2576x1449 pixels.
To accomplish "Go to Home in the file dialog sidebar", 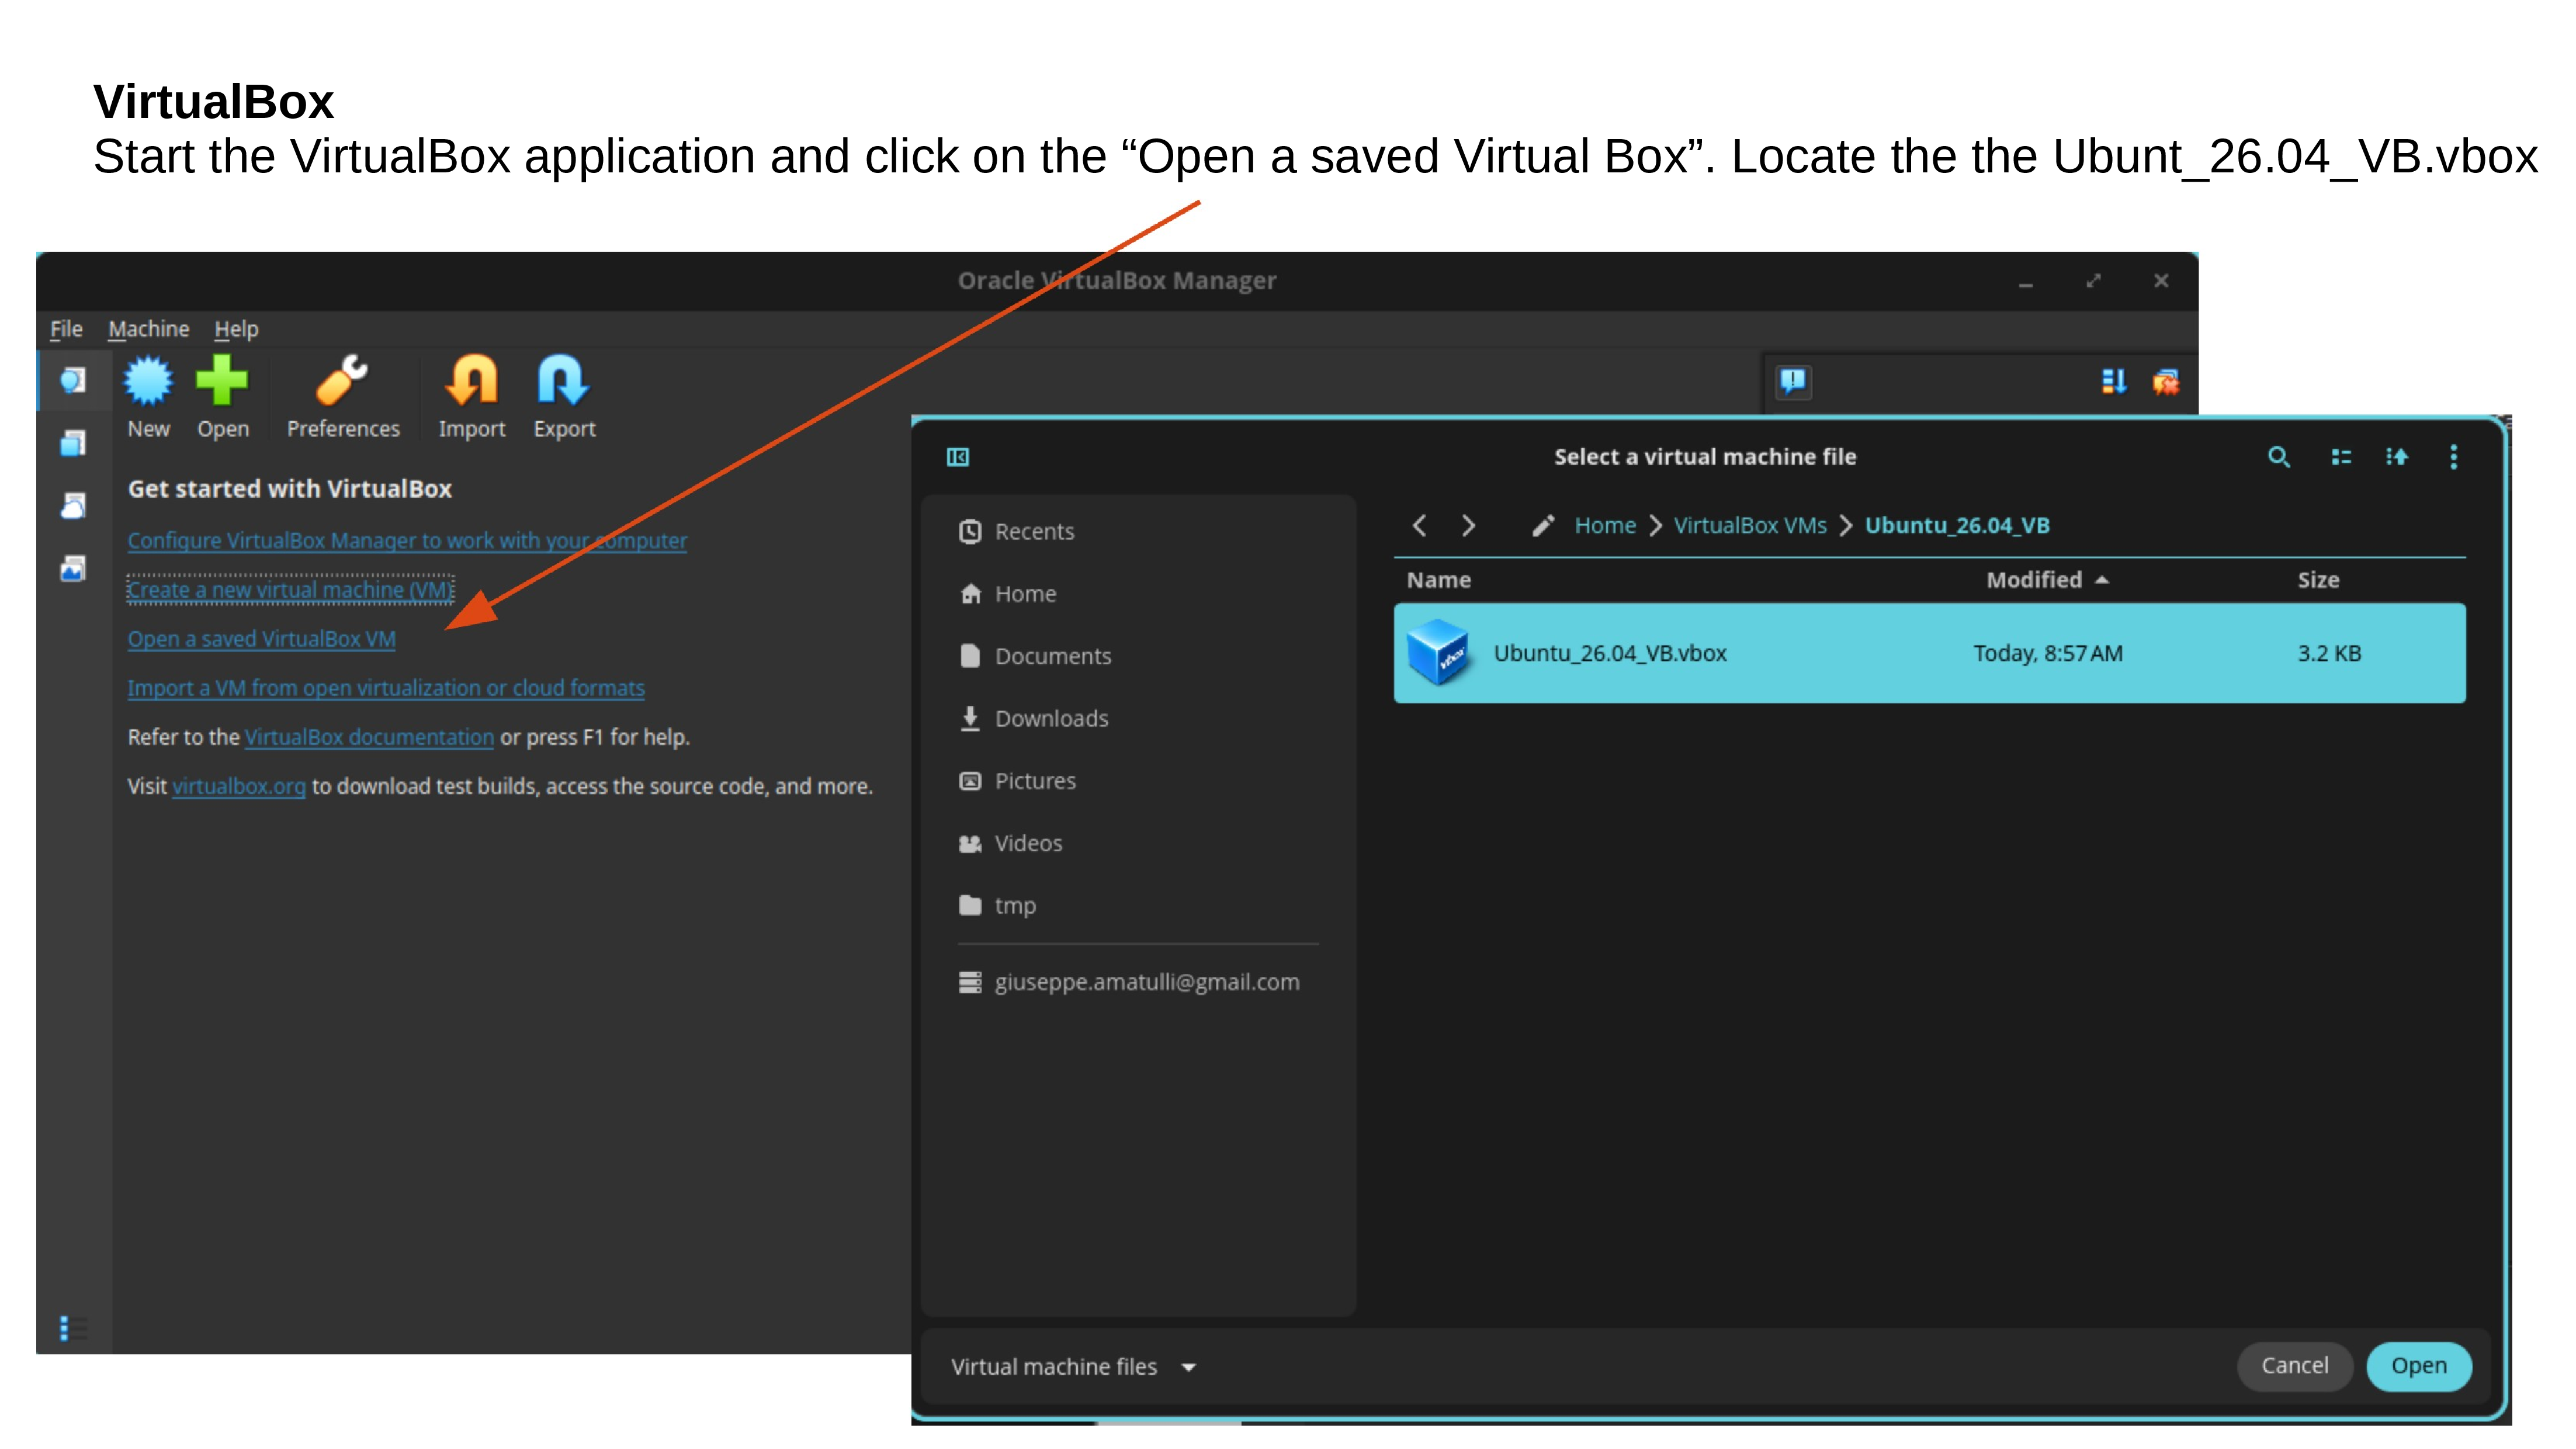I will tap(1138, 594).
